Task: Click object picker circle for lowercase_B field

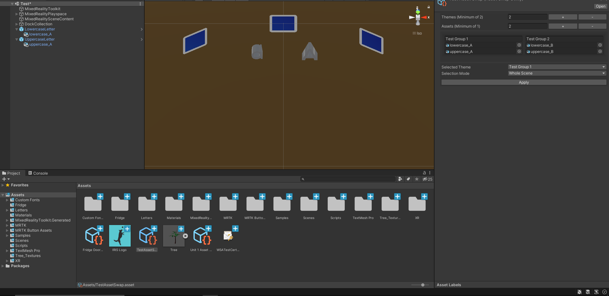Action: click(600, 45)
